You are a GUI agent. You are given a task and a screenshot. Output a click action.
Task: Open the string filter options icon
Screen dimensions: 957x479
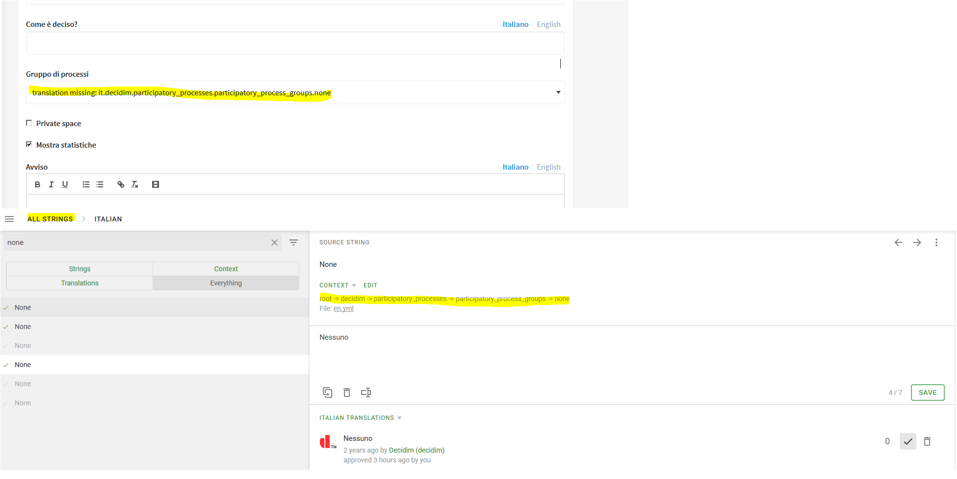pyautogui.click(x=294, y=242)
